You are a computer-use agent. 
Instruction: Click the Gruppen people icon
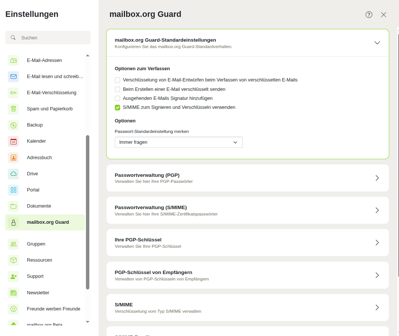pos(14,244)
